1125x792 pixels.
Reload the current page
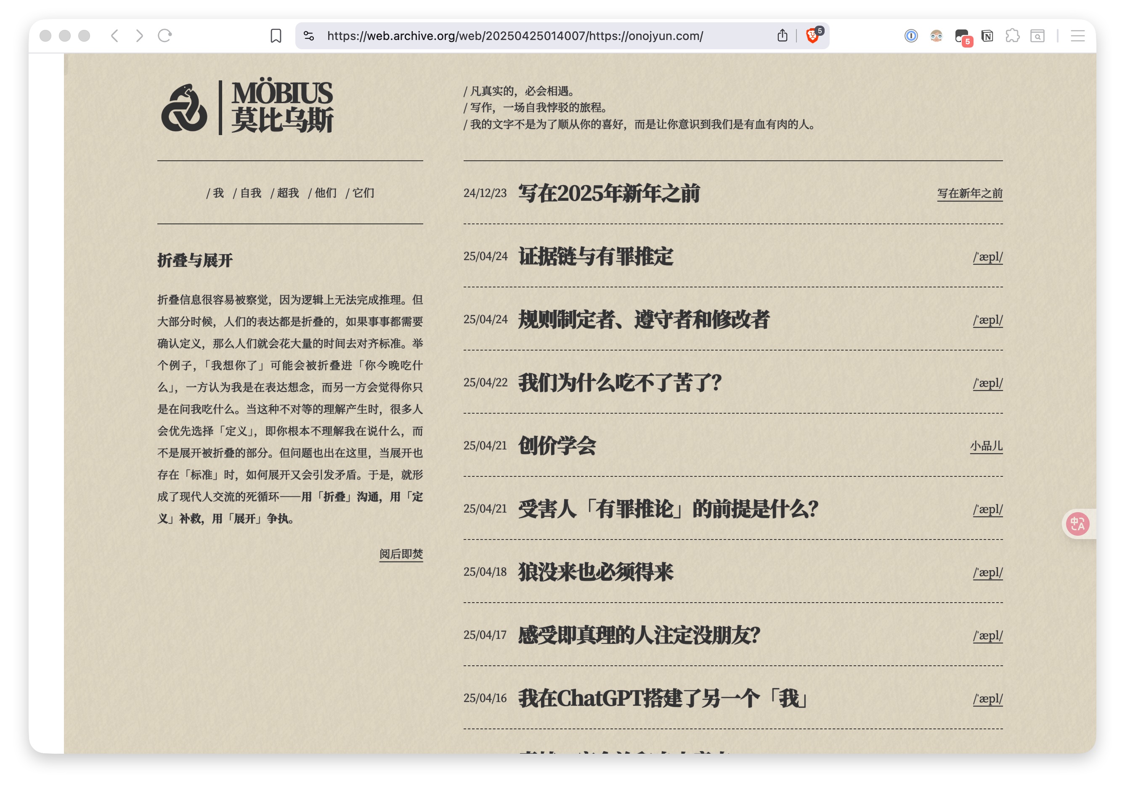[165, 36]
